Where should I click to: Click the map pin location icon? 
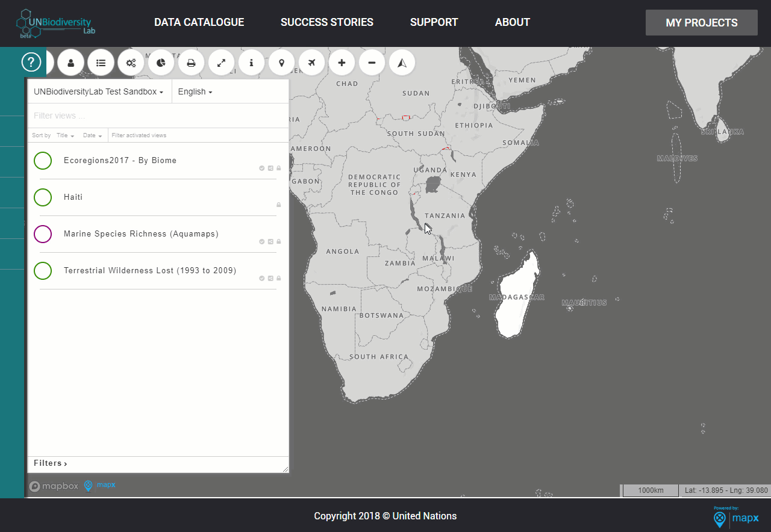click(x=281, y=63)
